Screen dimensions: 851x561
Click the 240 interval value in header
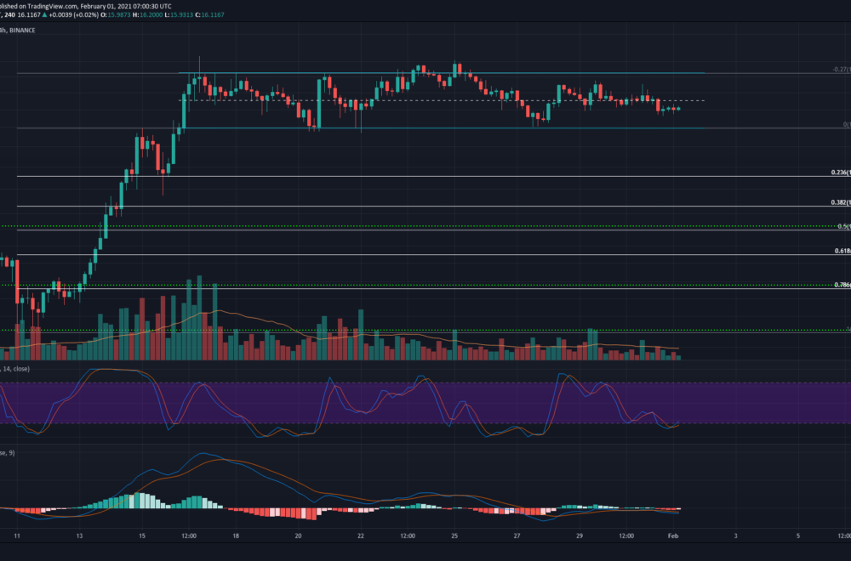click(x=9, y=14)
